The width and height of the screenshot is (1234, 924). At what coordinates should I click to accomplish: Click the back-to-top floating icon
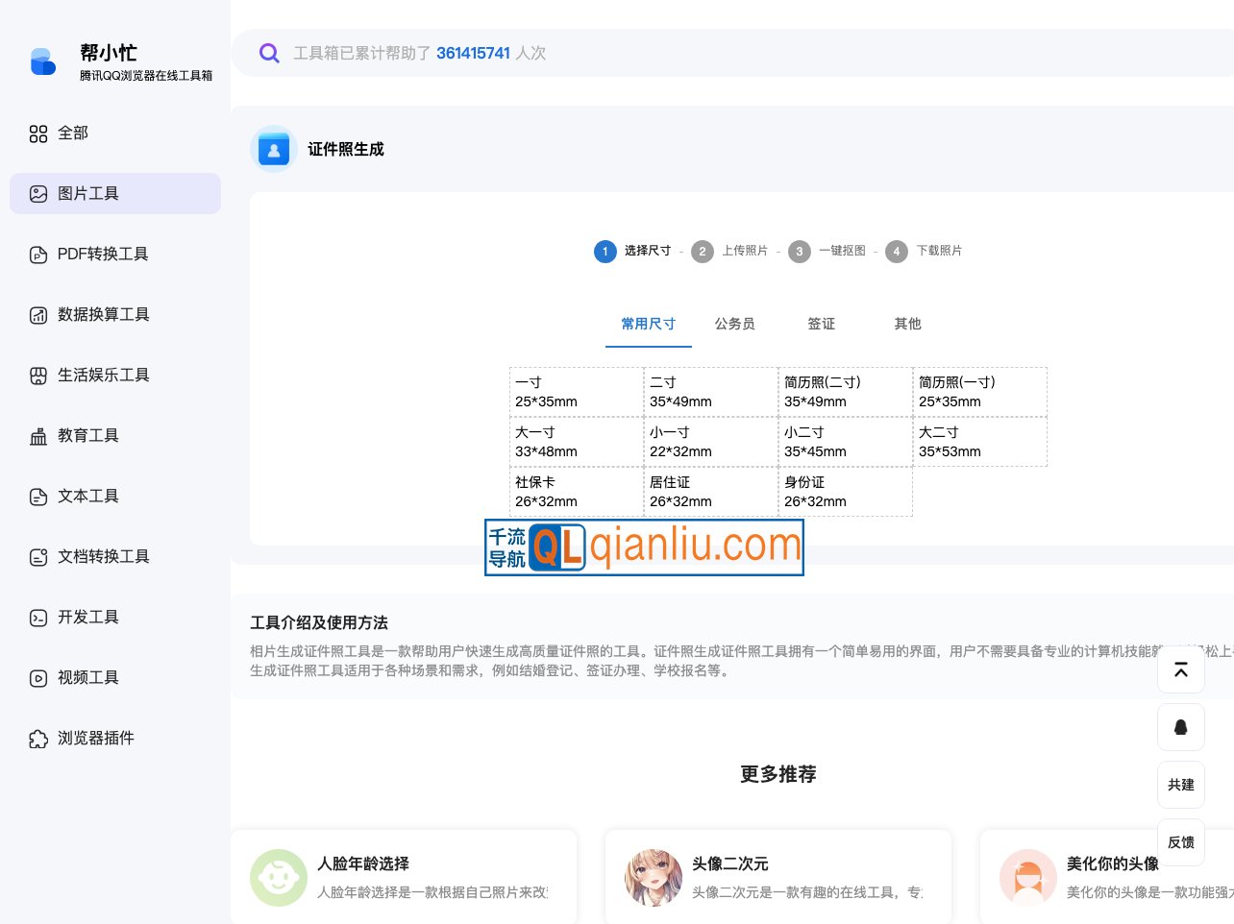pos(1181,669)
